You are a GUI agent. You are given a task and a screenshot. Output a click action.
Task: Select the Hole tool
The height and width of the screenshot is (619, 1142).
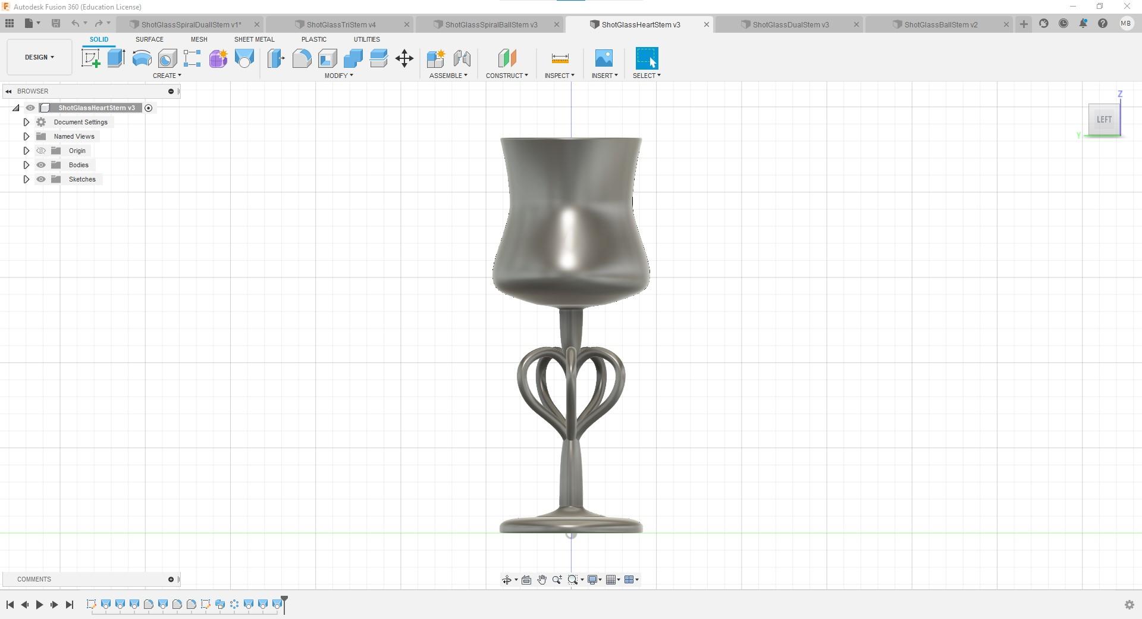coord(167,58)
